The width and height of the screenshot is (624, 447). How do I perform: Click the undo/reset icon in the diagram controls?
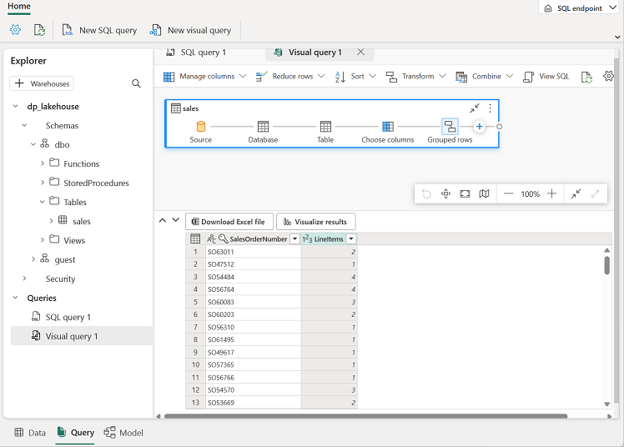tap(426, 193)
